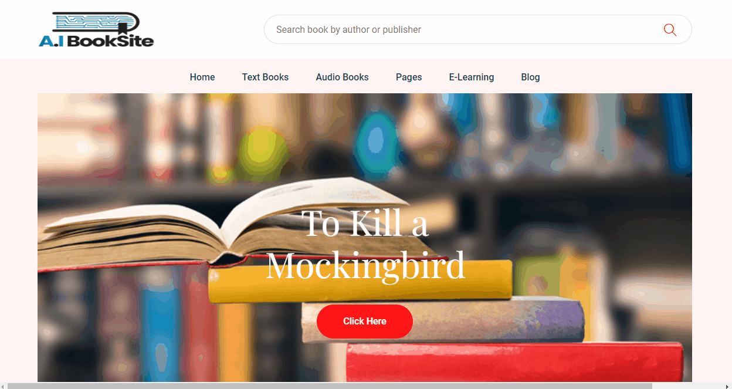Click the empty scrollbar track right of the thumb

[689, 385]
